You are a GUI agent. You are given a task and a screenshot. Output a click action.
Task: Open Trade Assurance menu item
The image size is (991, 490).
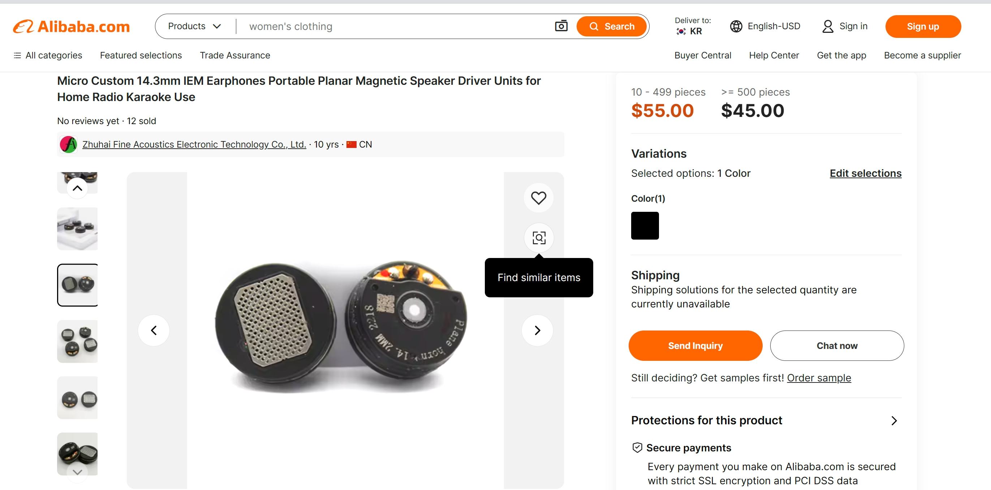click(235, 55)
